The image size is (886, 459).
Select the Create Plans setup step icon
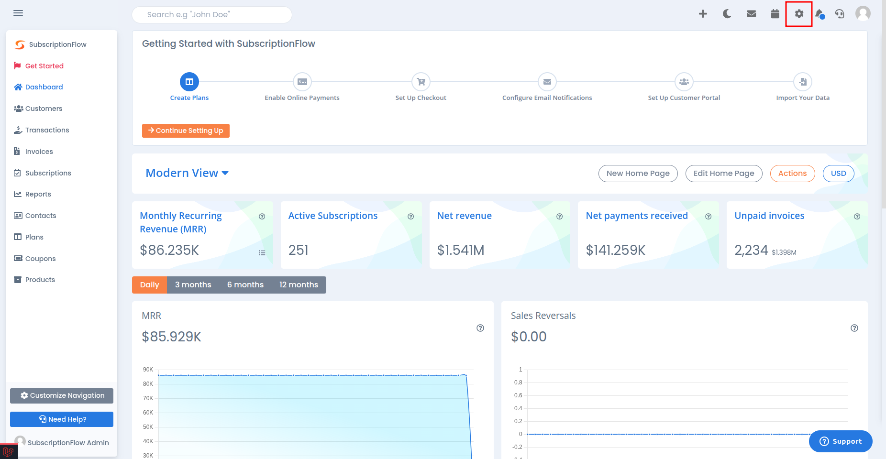pos(189,82)
